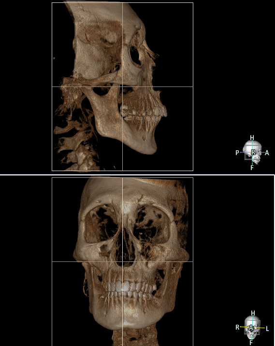The height and width of the screenshot is (346, 275).
Task: Click the chin in the lateral skull render
Action: tap(150, 148)
